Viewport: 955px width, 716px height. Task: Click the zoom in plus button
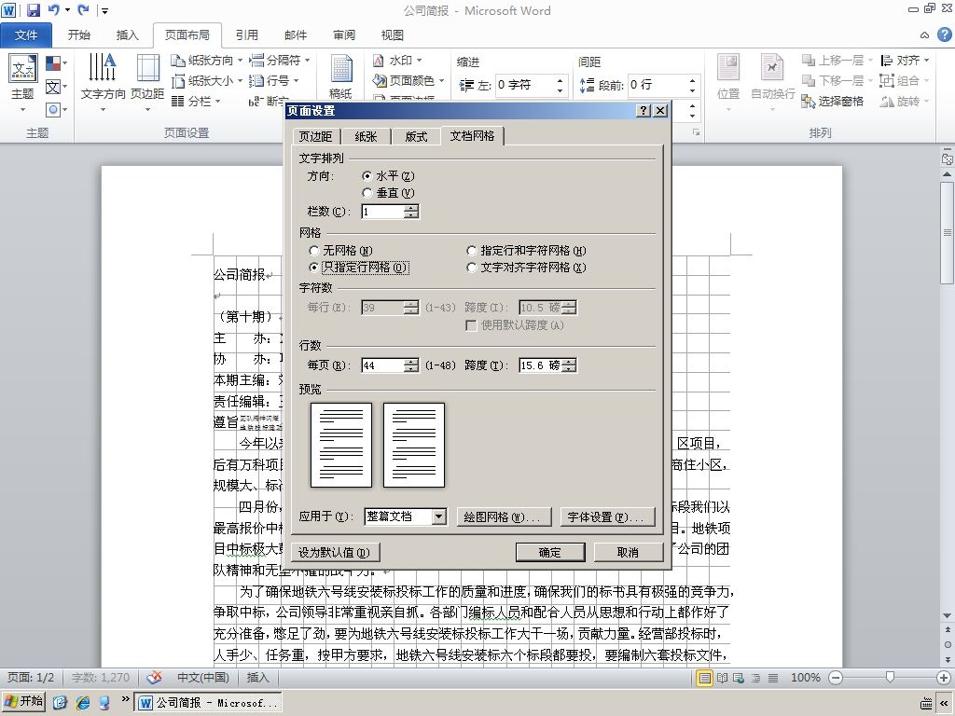coord(944,678)
